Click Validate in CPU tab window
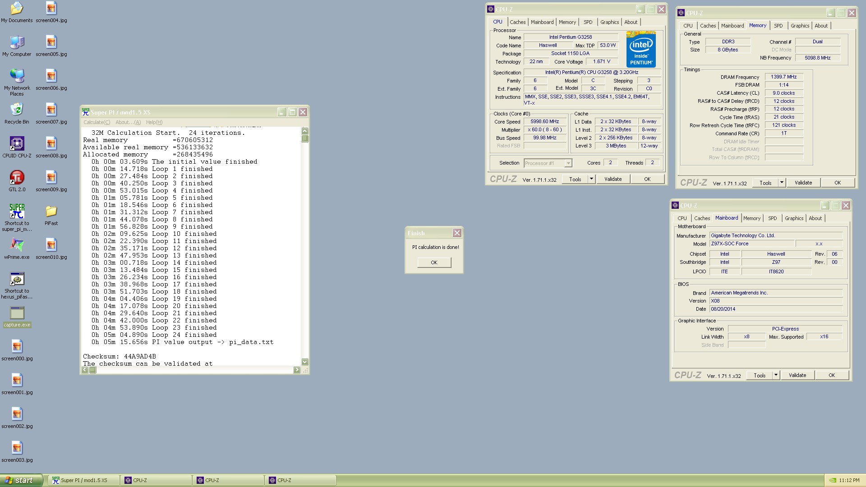 coord(613,179)
